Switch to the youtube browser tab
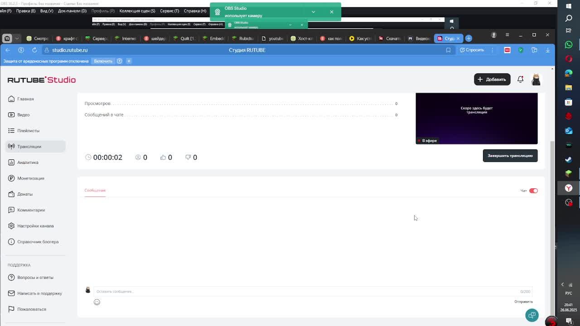Screen dimensions: 580x326 point(273,38)
